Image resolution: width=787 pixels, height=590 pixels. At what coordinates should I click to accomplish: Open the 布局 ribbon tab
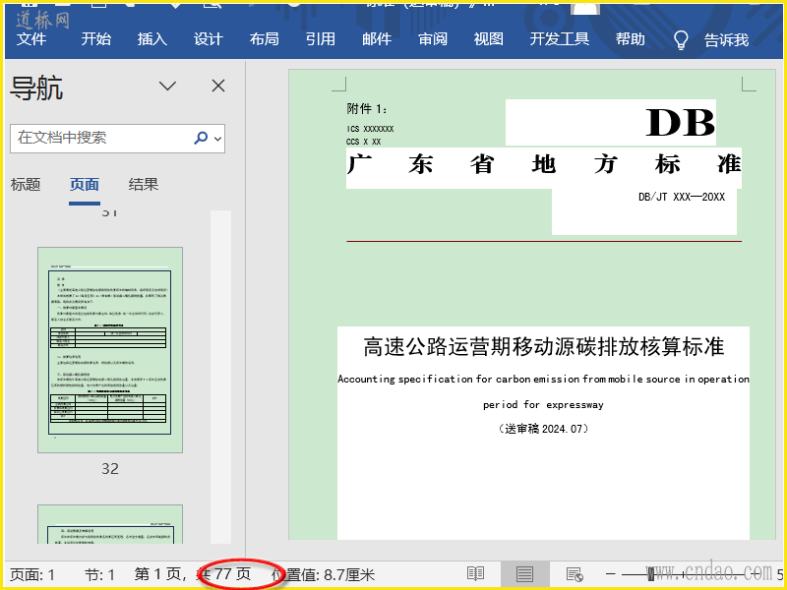tap(264, 38)
